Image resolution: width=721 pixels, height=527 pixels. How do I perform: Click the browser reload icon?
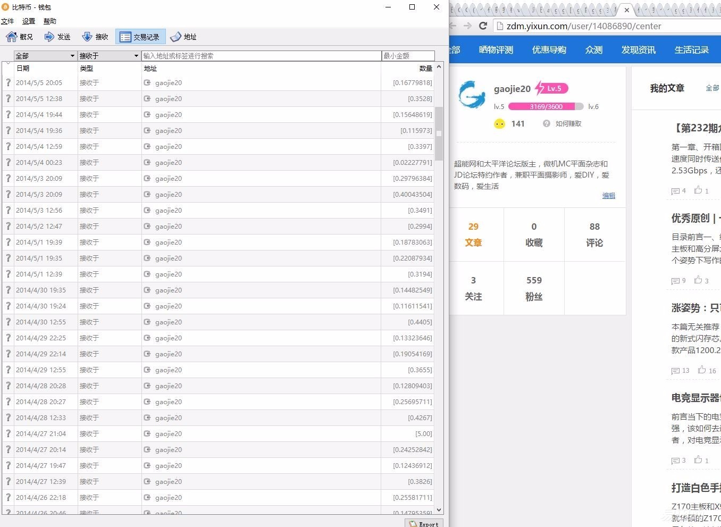pos(483,26)
